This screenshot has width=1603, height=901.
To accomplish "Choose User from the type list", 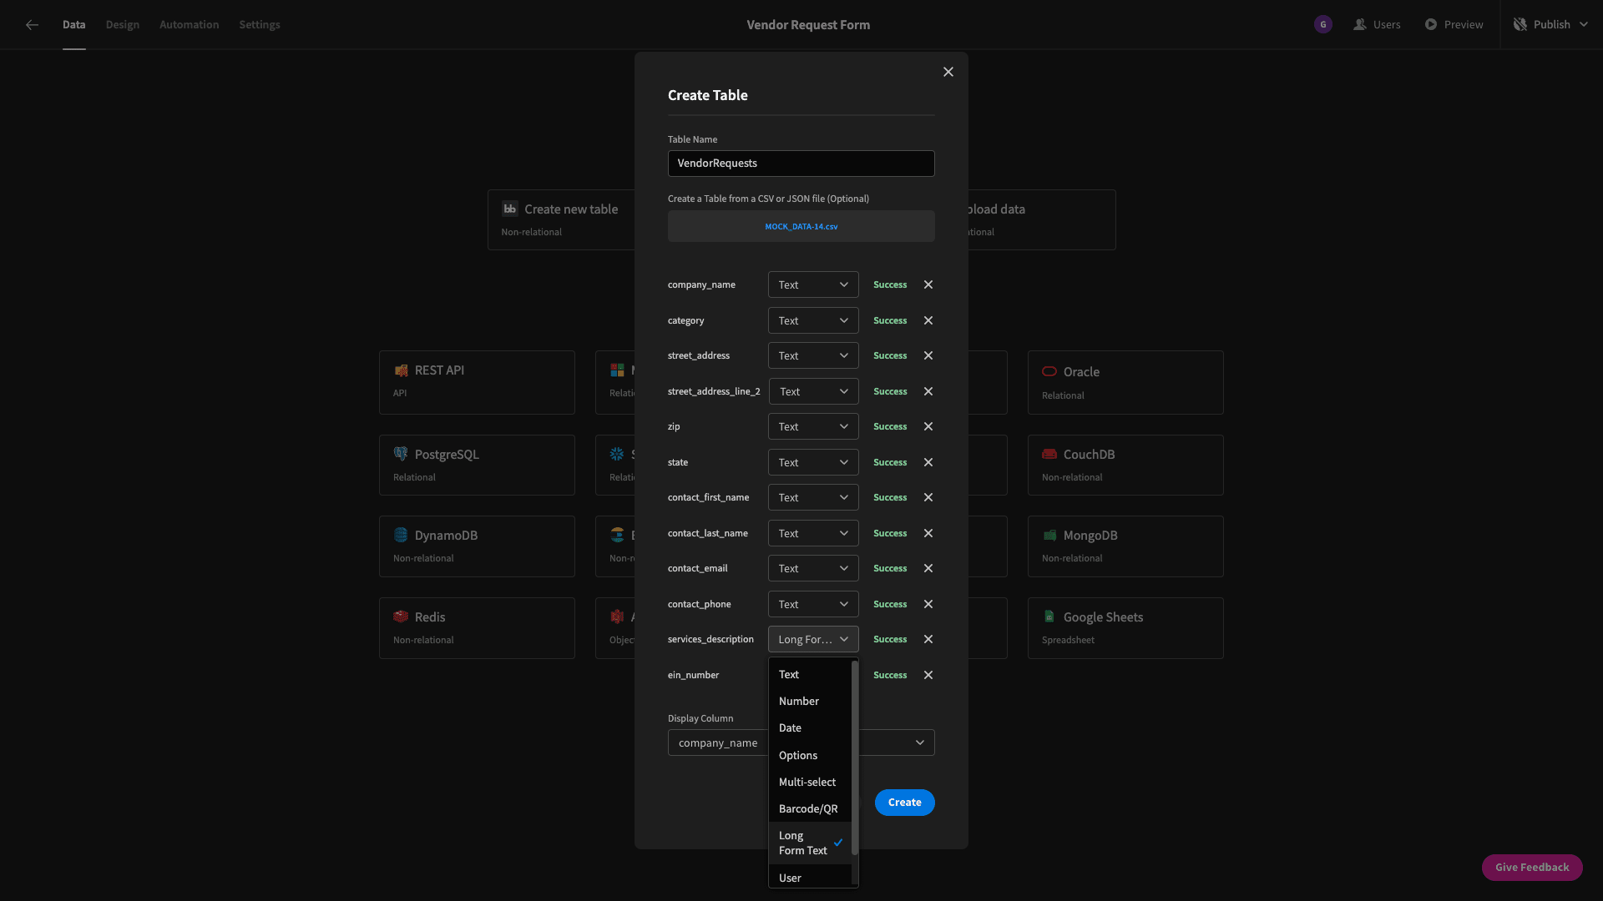I will pyautogui.click(x=810, y=877).
